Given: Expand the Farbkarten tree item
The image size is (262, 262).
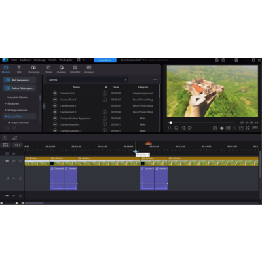Looking at the screenshot, I should (x=6, y=103).
